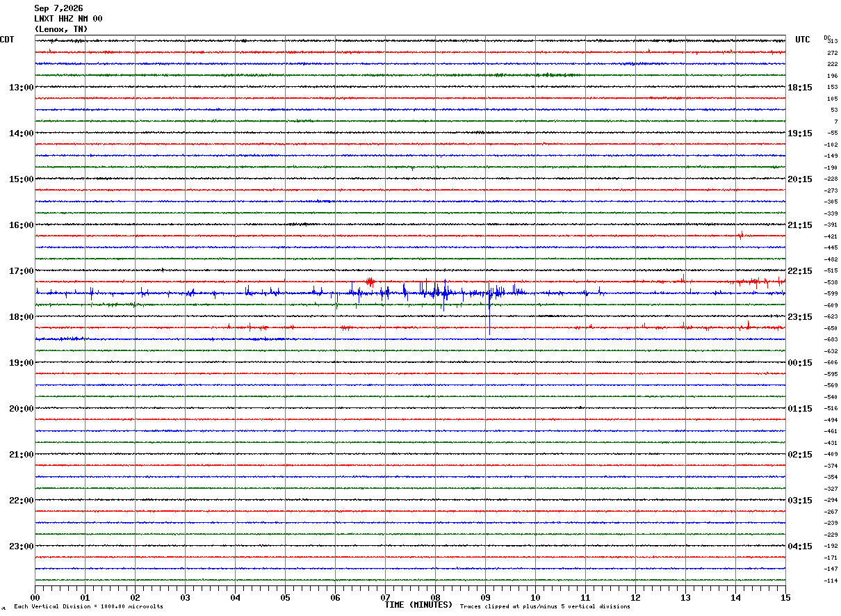Click the 23:00 CDT row label
Viewport: 841px width, 616px height.
[x=22, y=546]
